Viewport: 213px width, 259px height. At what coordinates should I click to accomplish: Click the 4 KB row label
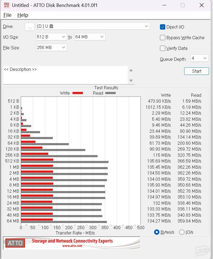coord(15,119)
